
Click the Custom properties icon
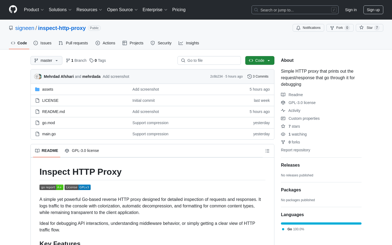(x=283, y=118)
